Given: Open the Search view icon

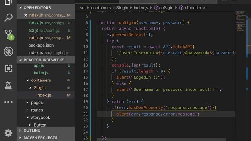Looking at the screenshot, I should coord(8,17).
